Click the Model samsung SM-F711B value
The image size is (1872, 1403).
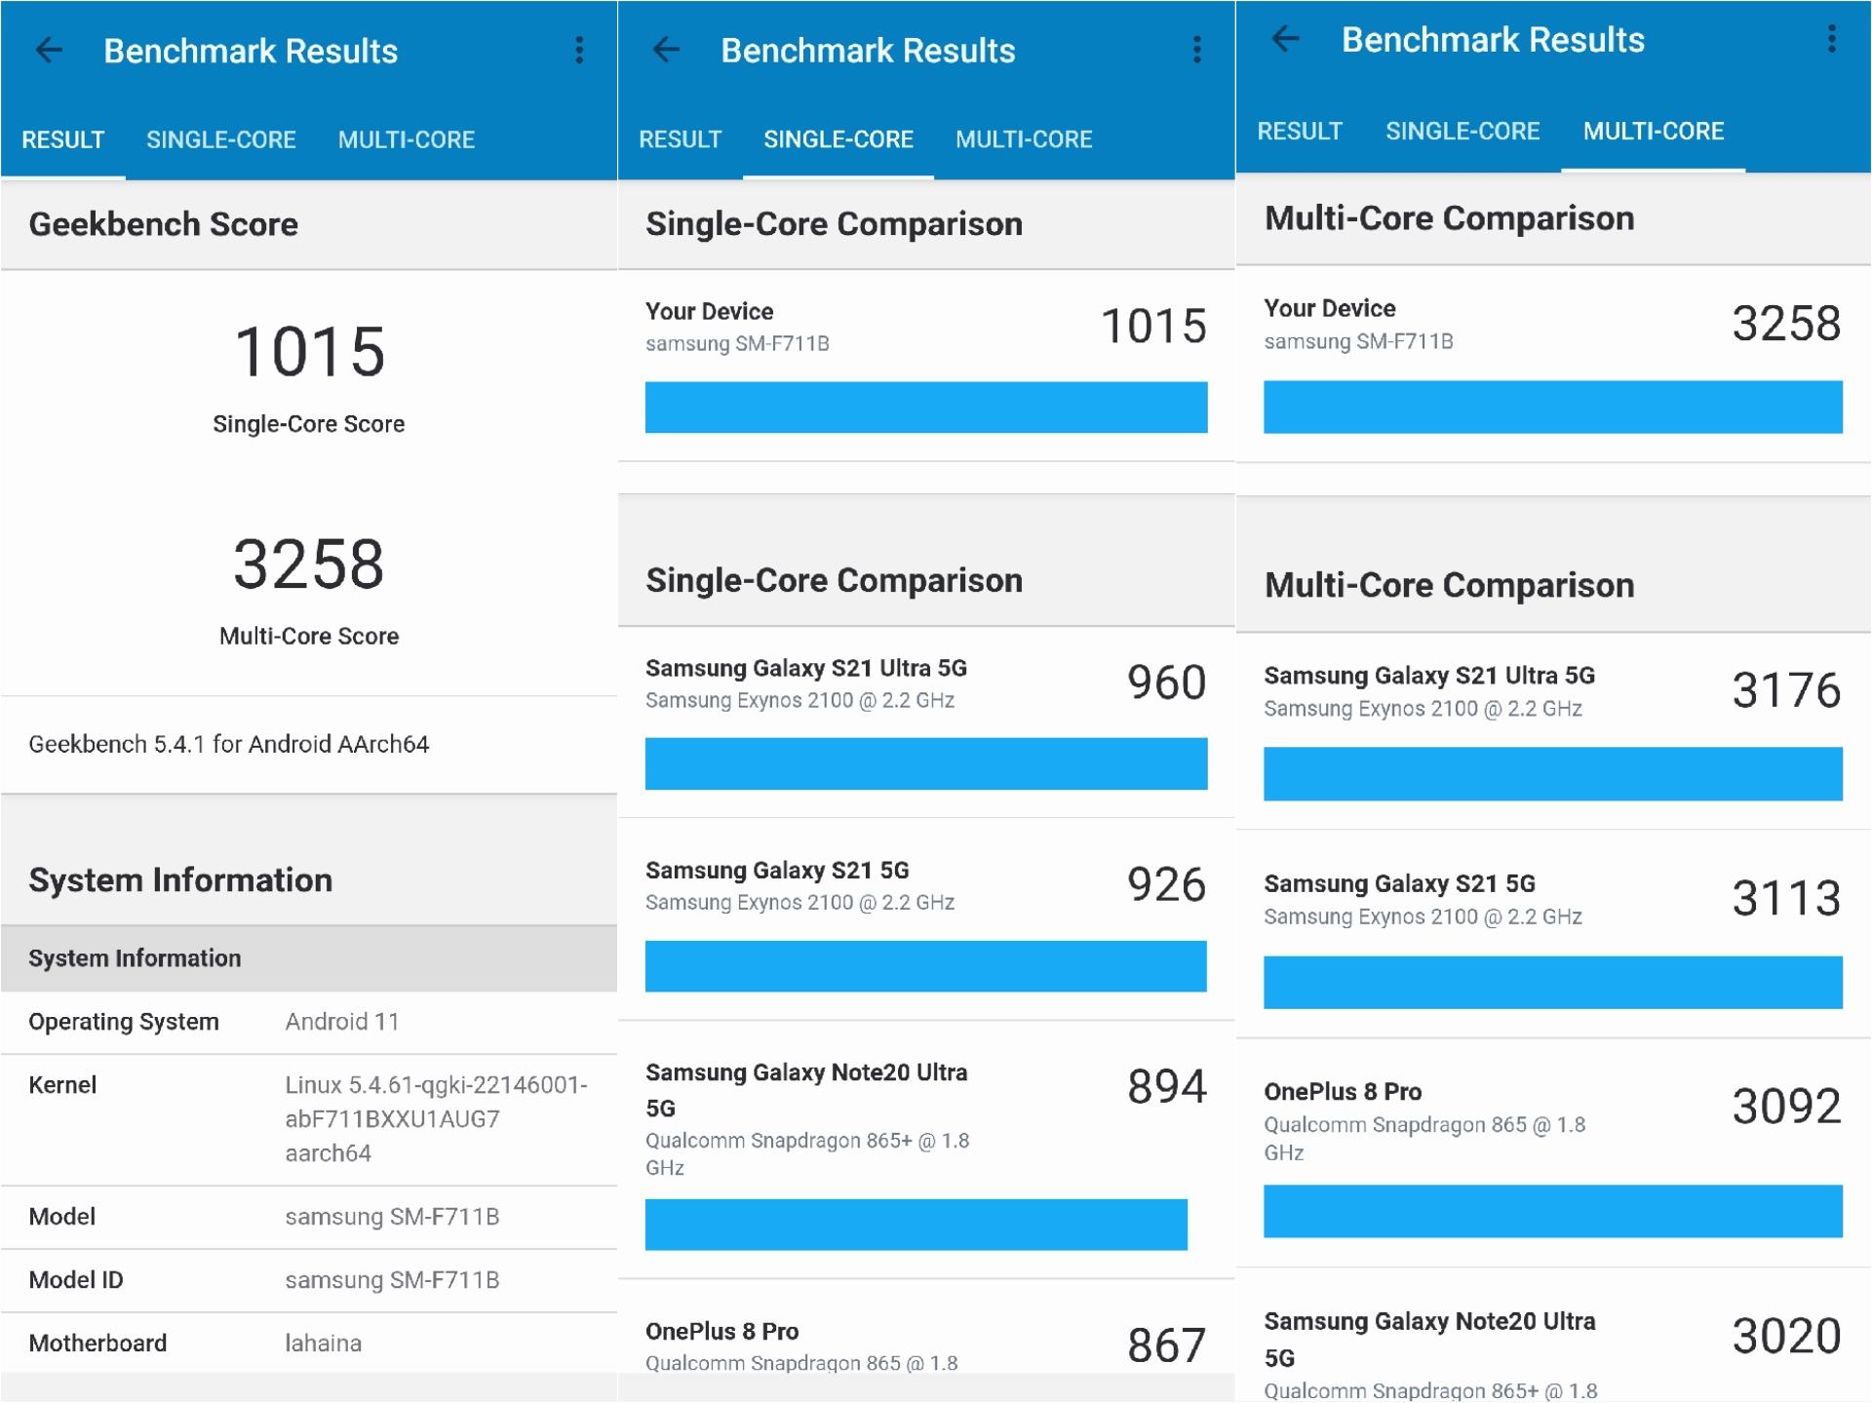pos(392,1217)
